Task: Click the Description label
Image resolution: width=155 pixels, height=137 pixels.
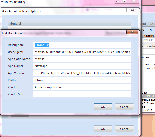Action: click(16, 45)
